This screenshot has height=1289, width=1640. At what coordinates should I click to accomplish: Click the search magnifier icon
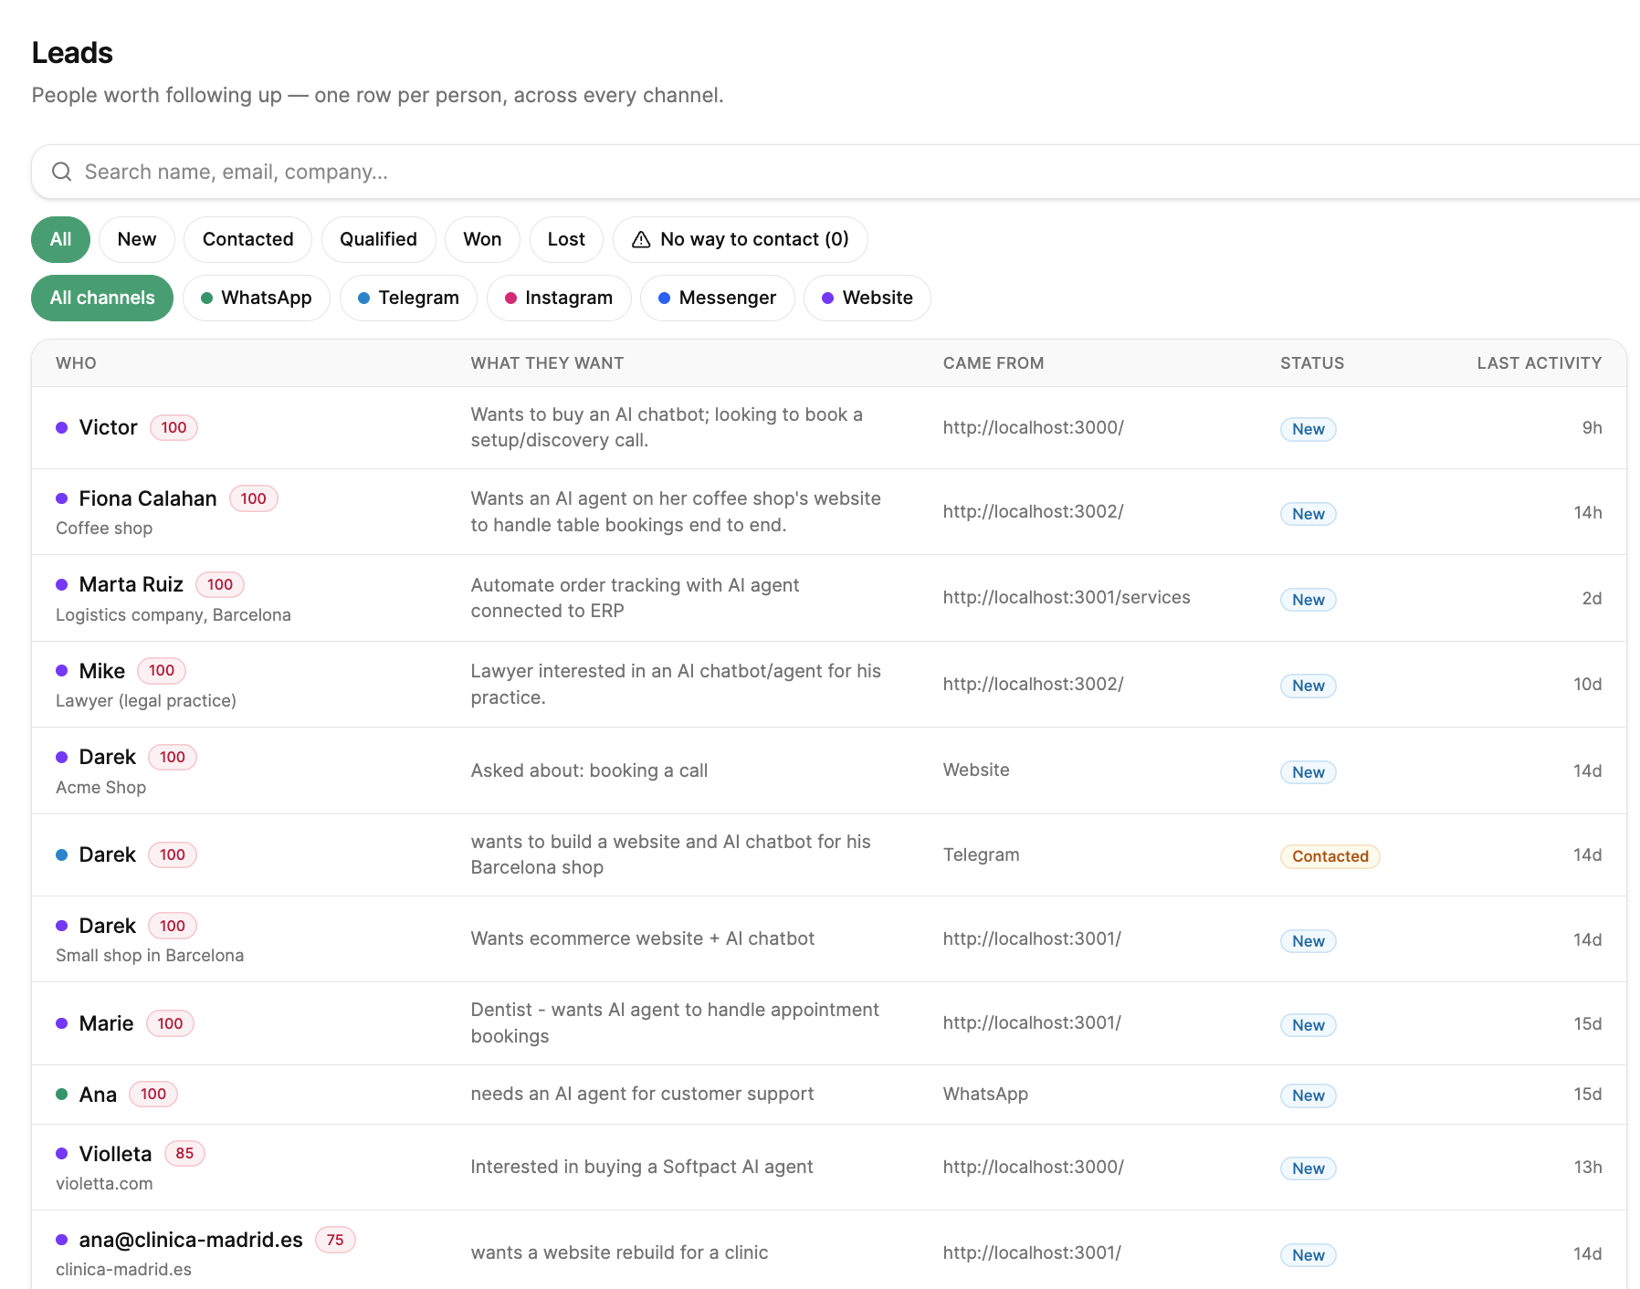[61, 172]
